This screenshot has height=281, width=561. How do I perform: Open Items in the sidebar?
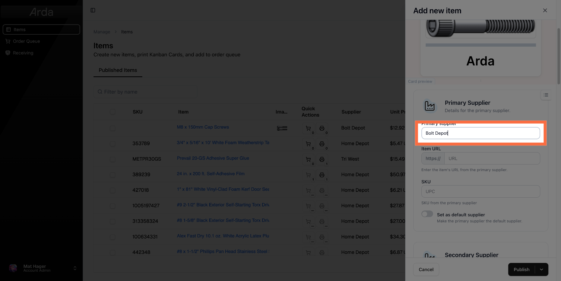(x=41, y=29)
